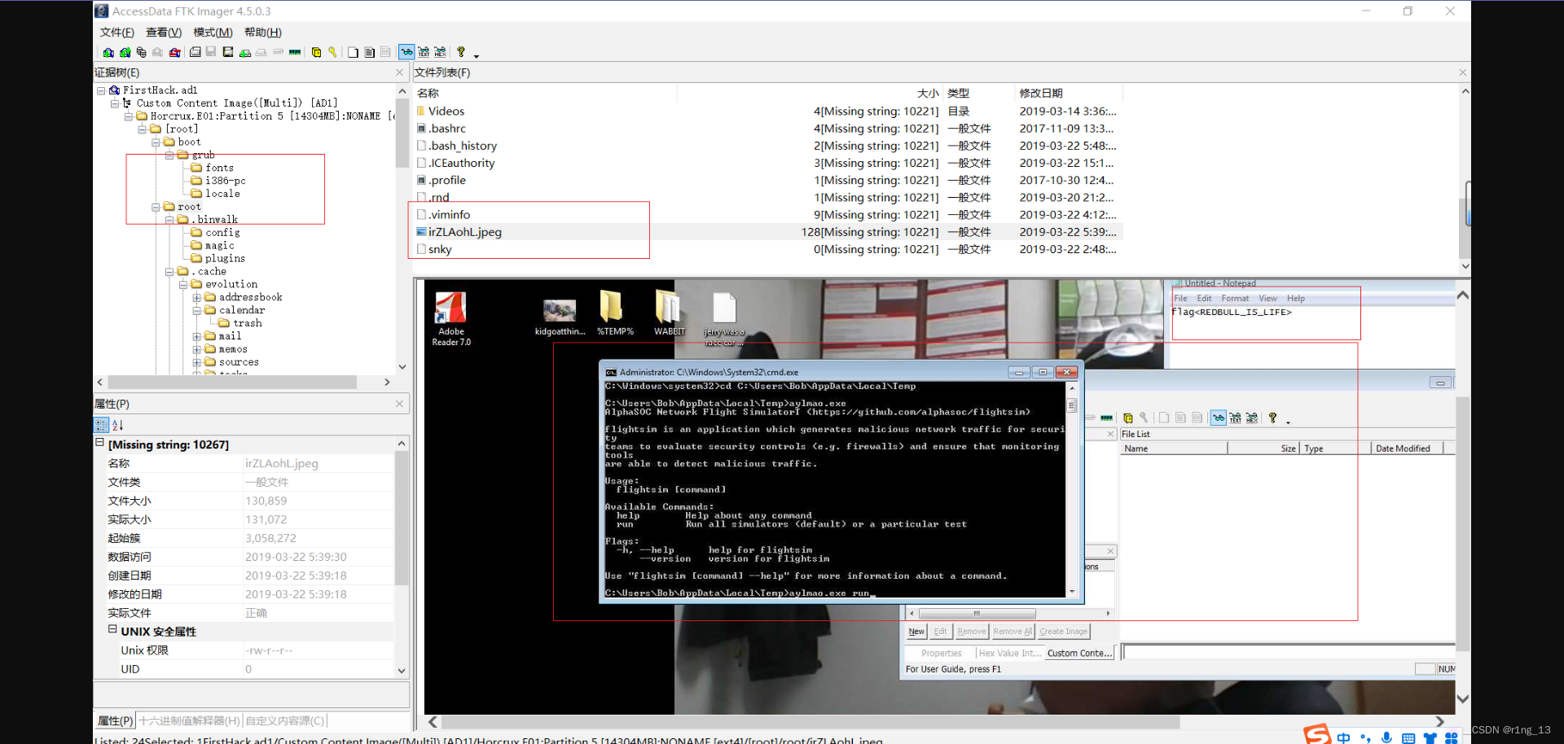Image resolution: width=1564 pixels, height=744 pixels.
Task: Click the Add All Attached Devices icon
Action: (125, 52)
